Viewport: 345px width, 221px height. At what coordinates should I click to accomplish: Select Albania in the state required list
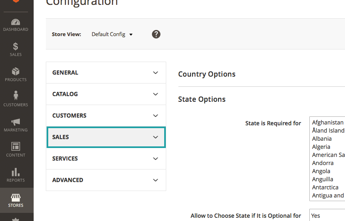click(x=322, y=139)
